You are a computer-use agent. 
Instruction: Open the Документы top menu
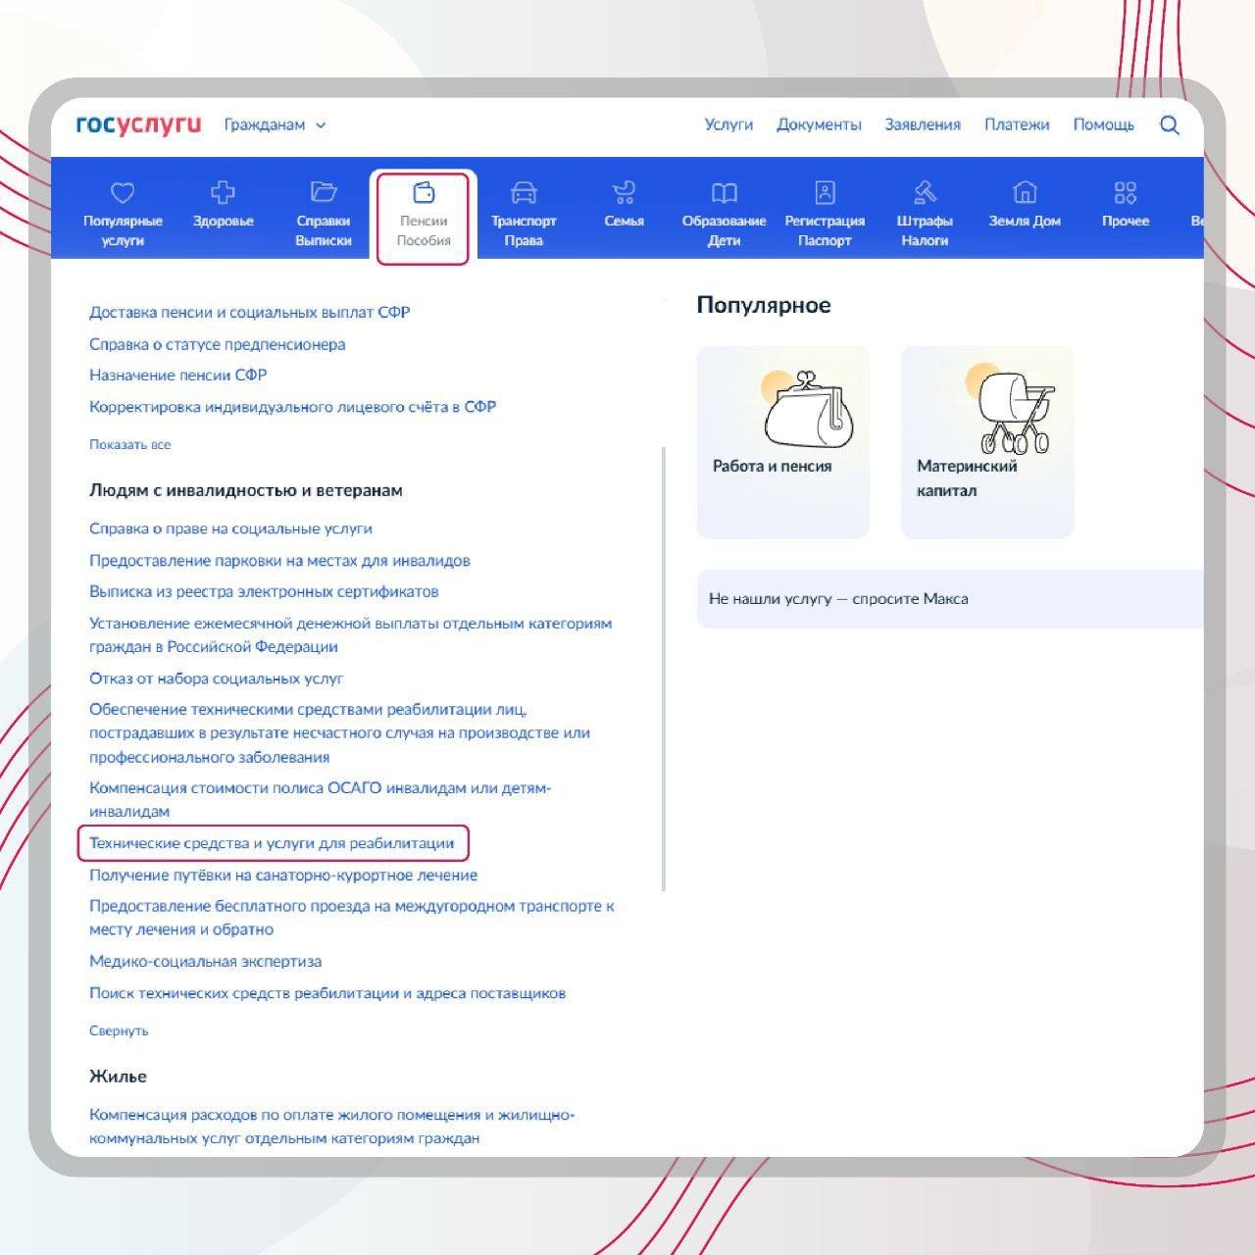(819, 125)
